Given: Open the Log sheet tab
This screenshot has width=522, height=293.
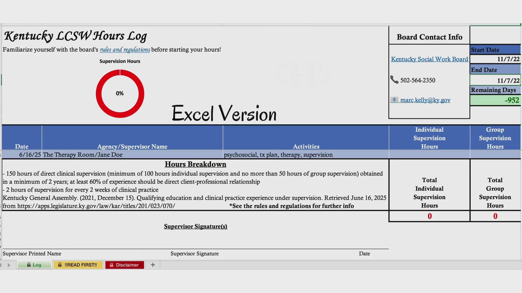Looking at the screenshot, I should (x=34, y=265).
